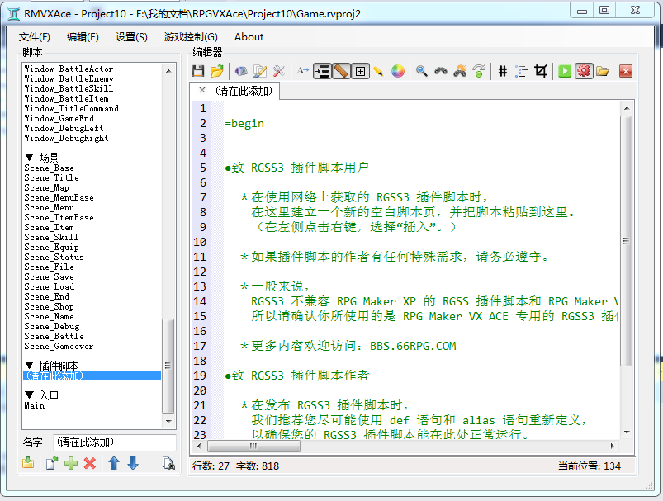This screenshot has height=501, width=663.
Task: Select the yellow highlighter icon
Action: pos(378,71)
